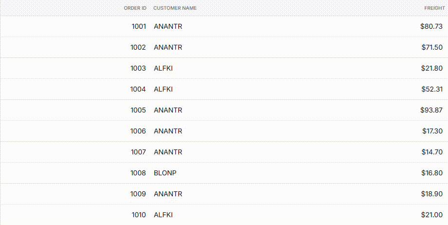Click the $52.31 freight cell
This screenshot has height=225, width=448.
(432, 89)
